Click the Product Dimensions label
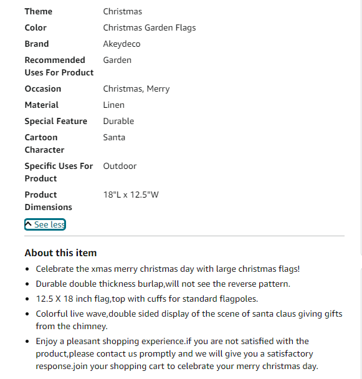This screenshot has width=362, height=379. coord(49,201)
